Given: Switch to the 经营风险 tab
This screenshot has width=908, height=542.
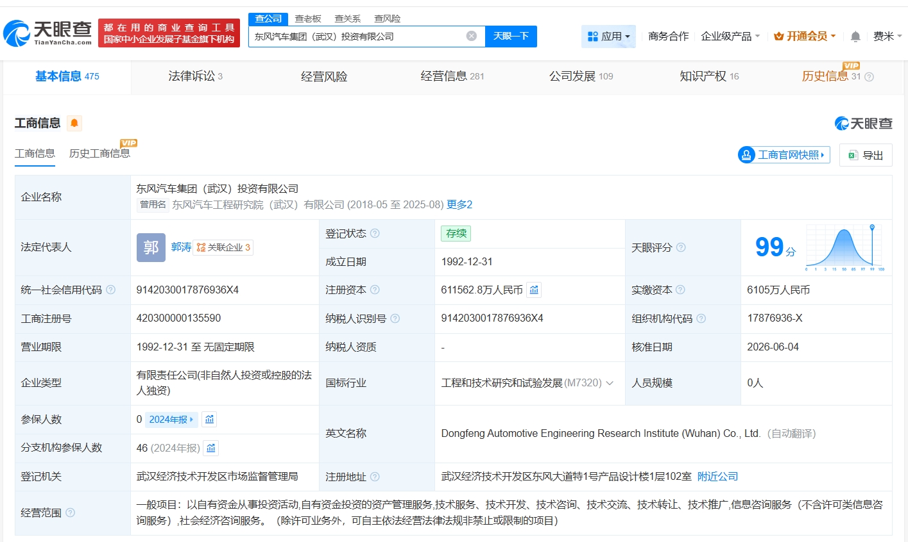Looking at the screenshot, I should tap(324, 77).
